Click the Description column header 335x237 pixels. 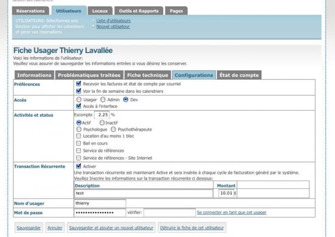pyautogui.click(x=87, y=185)
